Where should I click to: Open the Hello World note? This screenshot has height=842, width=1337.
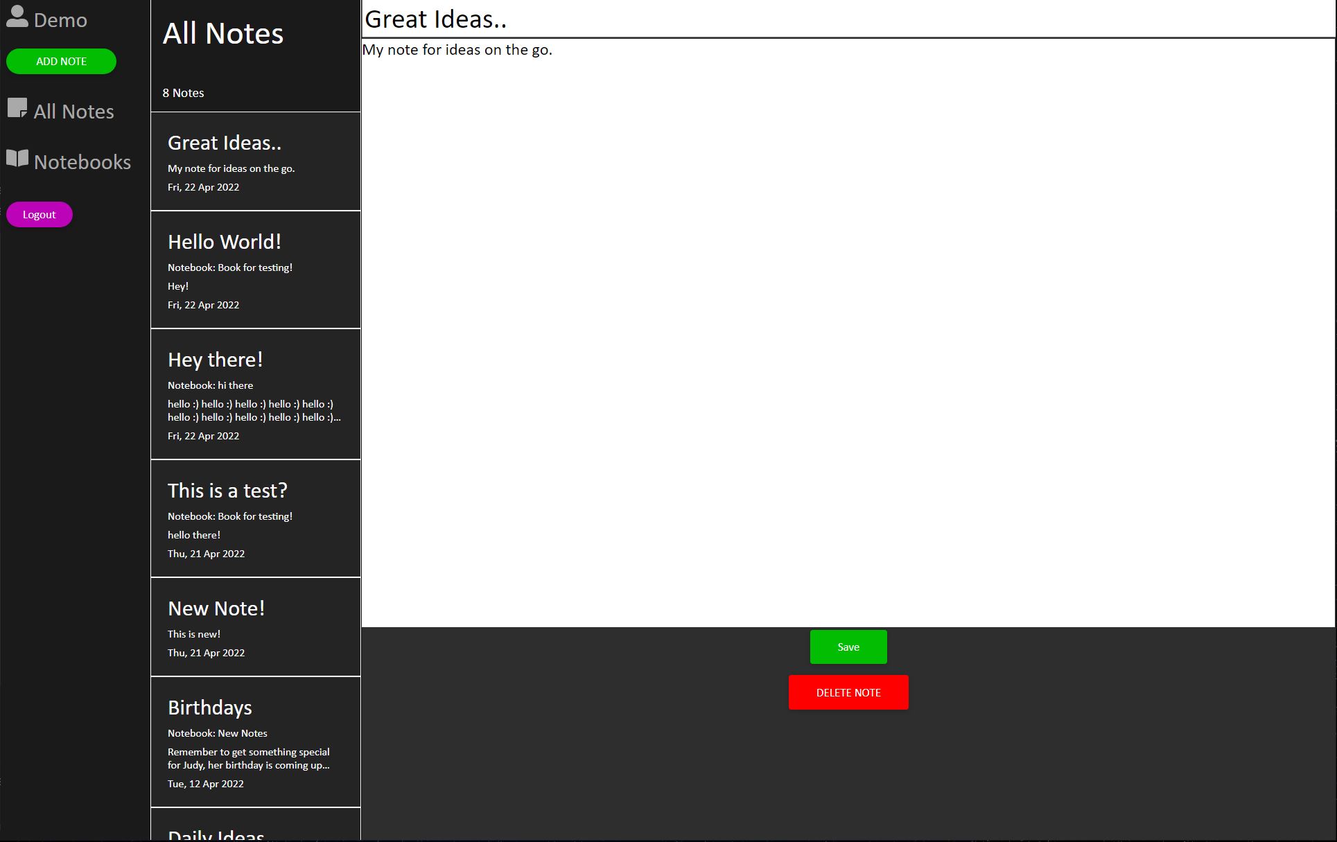pos(255,270)
